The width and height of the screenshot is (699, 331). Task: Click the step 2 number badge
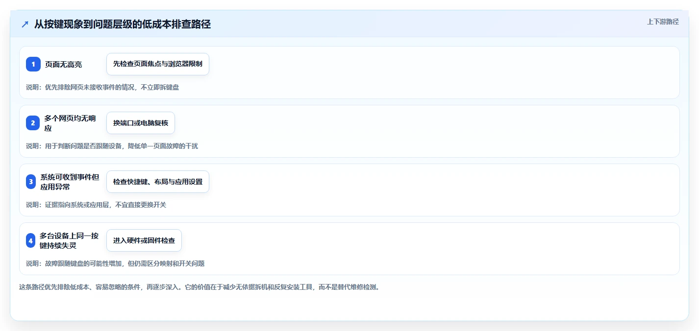pos(33,123)
